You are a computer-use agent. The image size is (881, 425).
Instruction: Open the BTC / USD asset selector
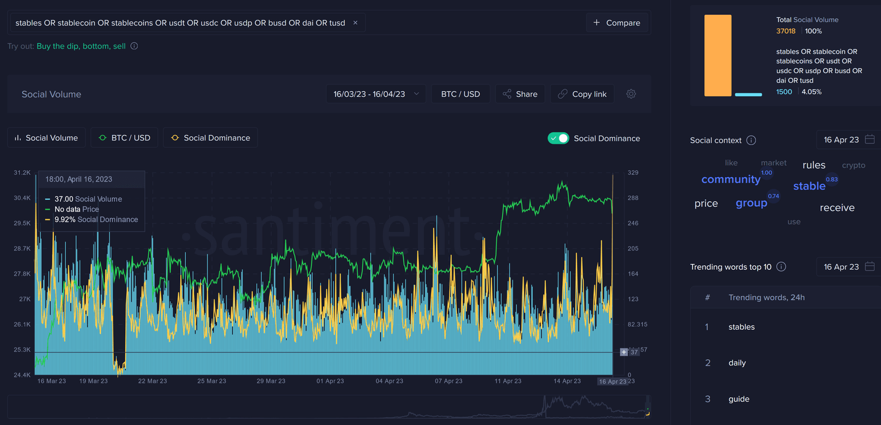click(x=460, y=93)
